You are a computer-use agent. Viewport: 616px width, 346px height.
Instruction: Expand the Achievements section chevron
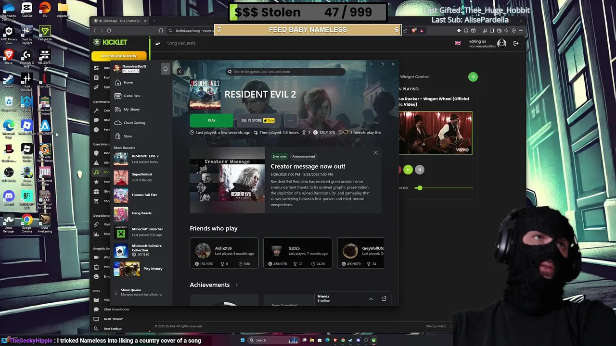click(x=236, y=285)
